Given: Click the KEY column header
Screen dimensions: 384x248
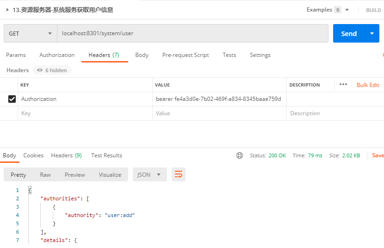Looking at the screenshot, I should (x=25, y=85).
